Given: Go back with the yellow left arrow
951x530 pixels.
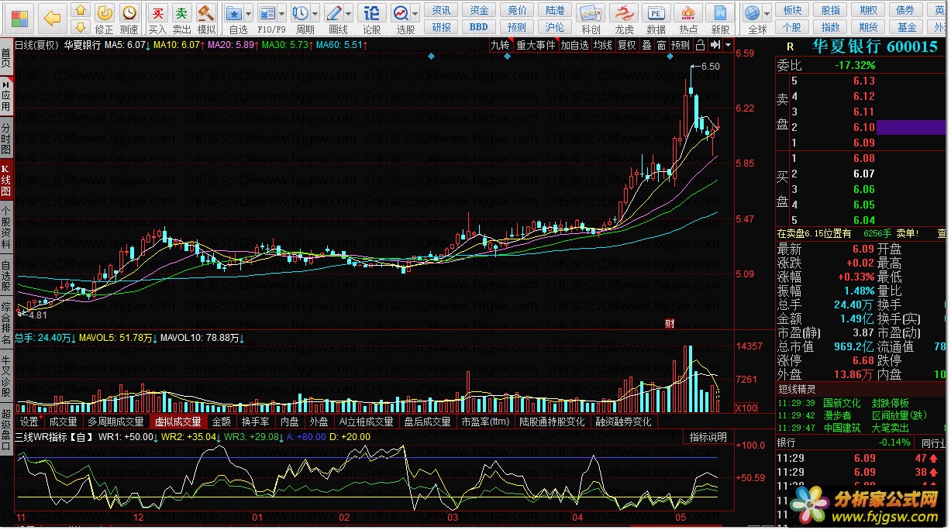Looking at the screenshot, I should [52, 17].
